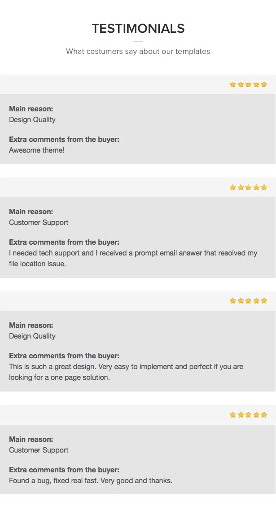The width and height of the screenshot is (276, 506).
Task: Click "Customer Support" in the second testimonial
Action: [x=39, y=223]
